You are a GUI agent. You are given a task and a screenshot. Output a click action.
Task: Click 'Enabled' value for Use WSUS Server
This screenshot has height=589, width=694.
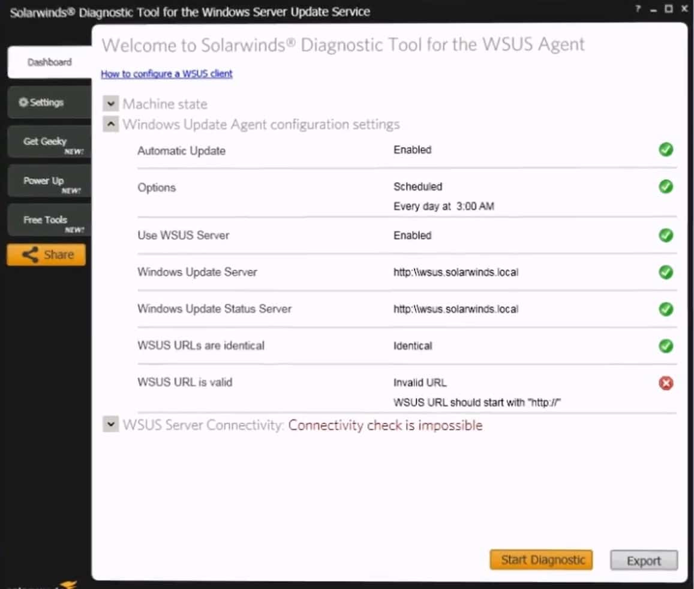413,235
